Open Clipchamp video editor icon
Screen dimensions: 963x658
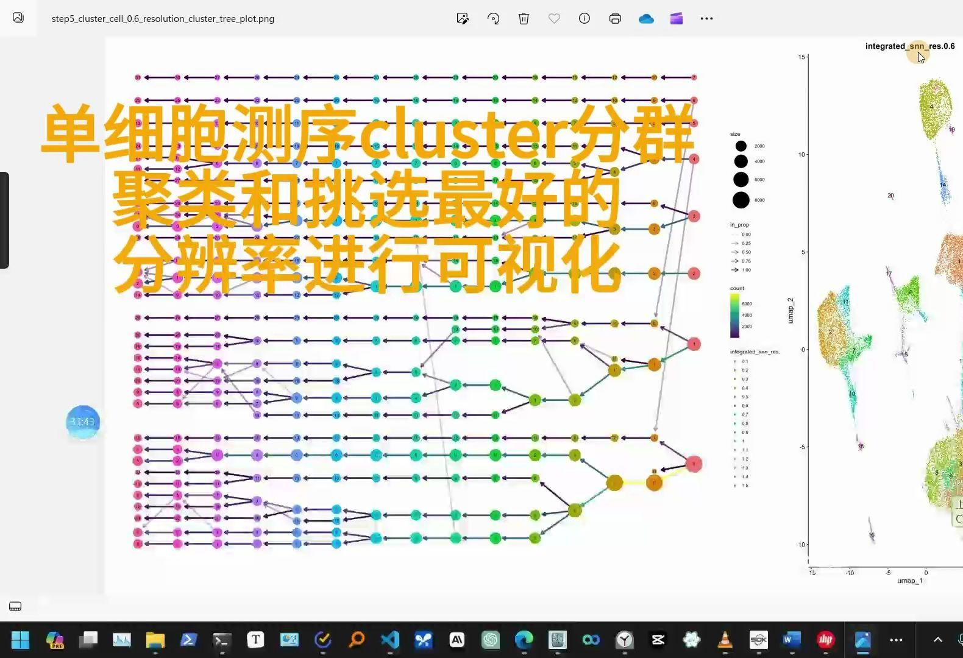pyautogui.click(x=677, y=18)
